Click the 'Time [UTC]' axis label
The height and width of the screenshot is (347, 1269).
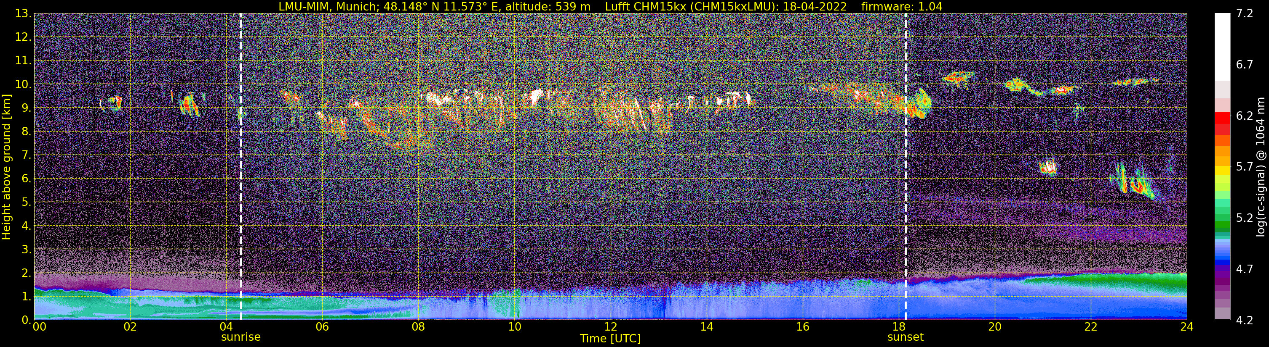coord(610,339)
